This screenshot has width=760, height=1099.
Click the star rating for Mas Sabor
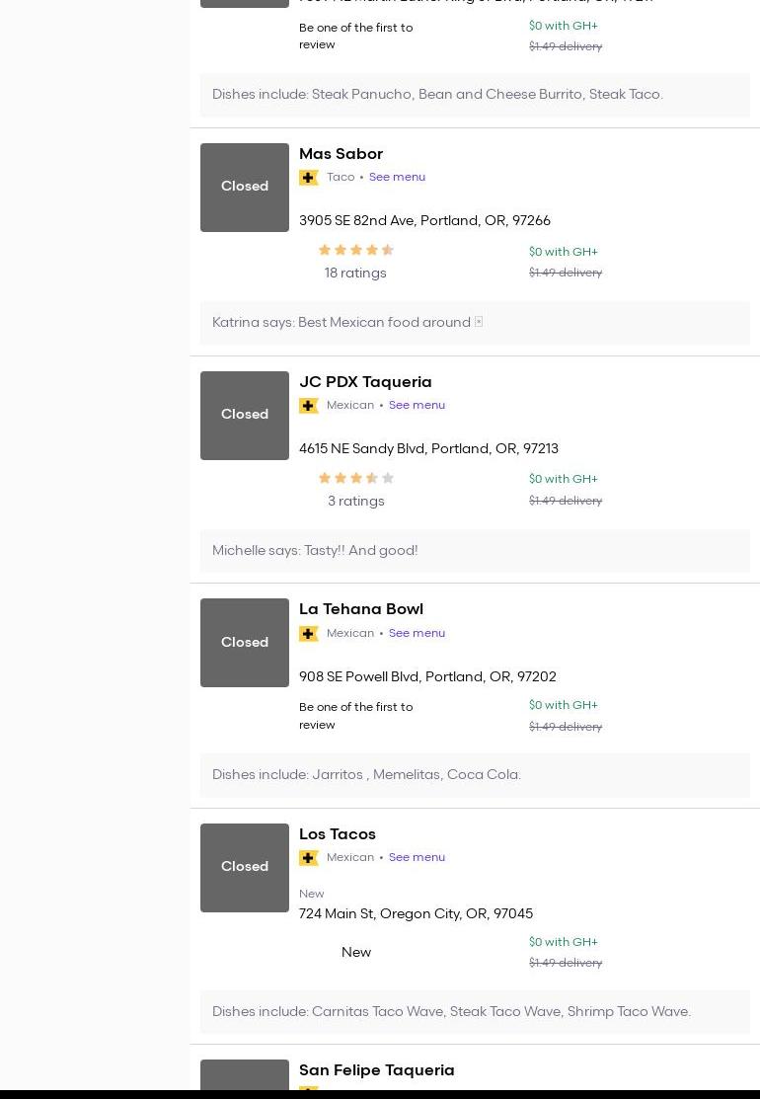coord(355,251)
